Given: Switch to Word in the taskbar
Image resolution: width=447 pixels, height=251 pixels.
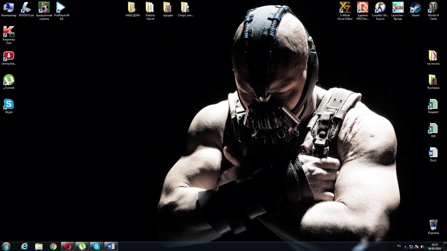Looking at the screenshot, I should click(110, 246).
